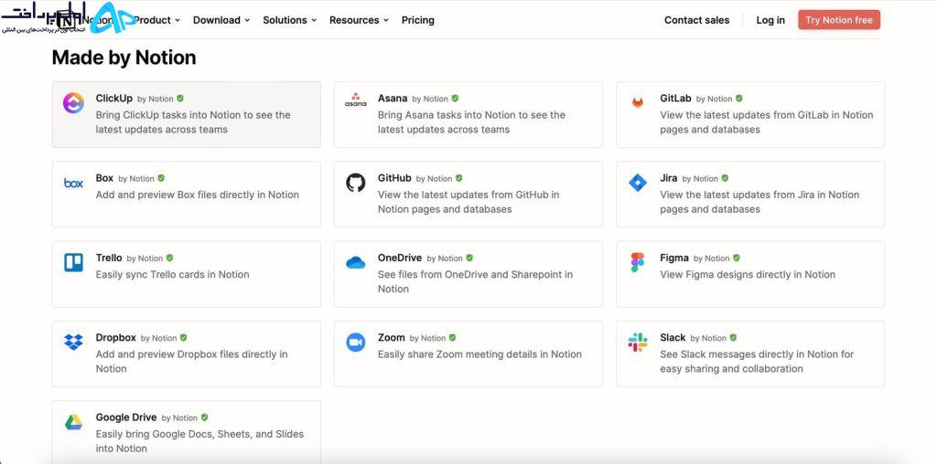937x464 pixels.
Task: Expand the Solutions dropdown chevron
Action: 314,20
